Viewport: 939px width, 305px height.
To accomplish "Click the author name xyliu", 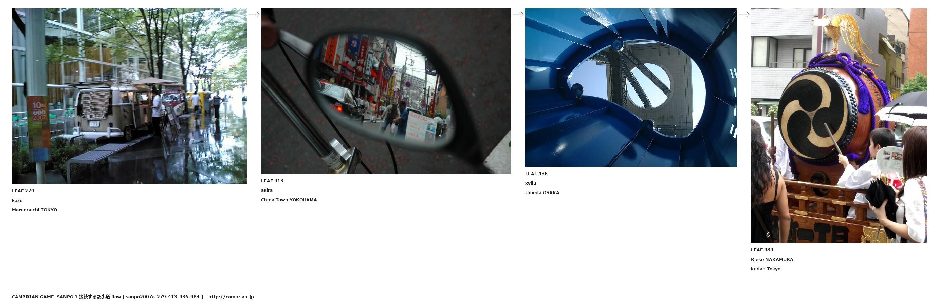I will 530,183.
